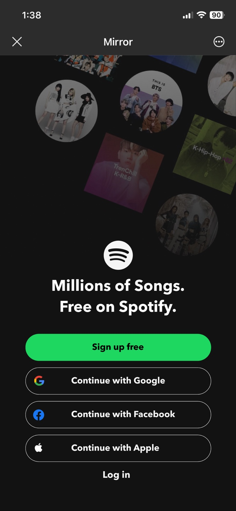Viewport: 236px width, 511px height.
Task: Tap the Google logo icon
Action: [39, 381]
